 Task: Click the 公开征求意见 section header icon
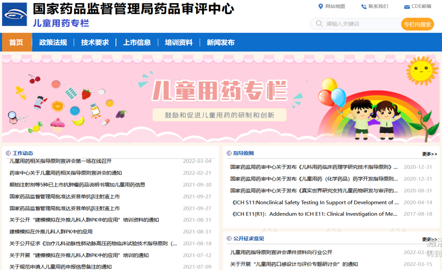[229, 238]
